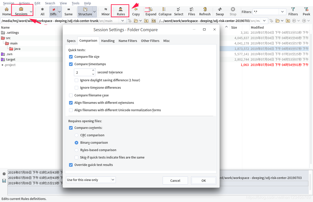The image size is (313, 202).
Task: Open the right Browse folder dropdown arrow
Action: click(x=282, y=21)
